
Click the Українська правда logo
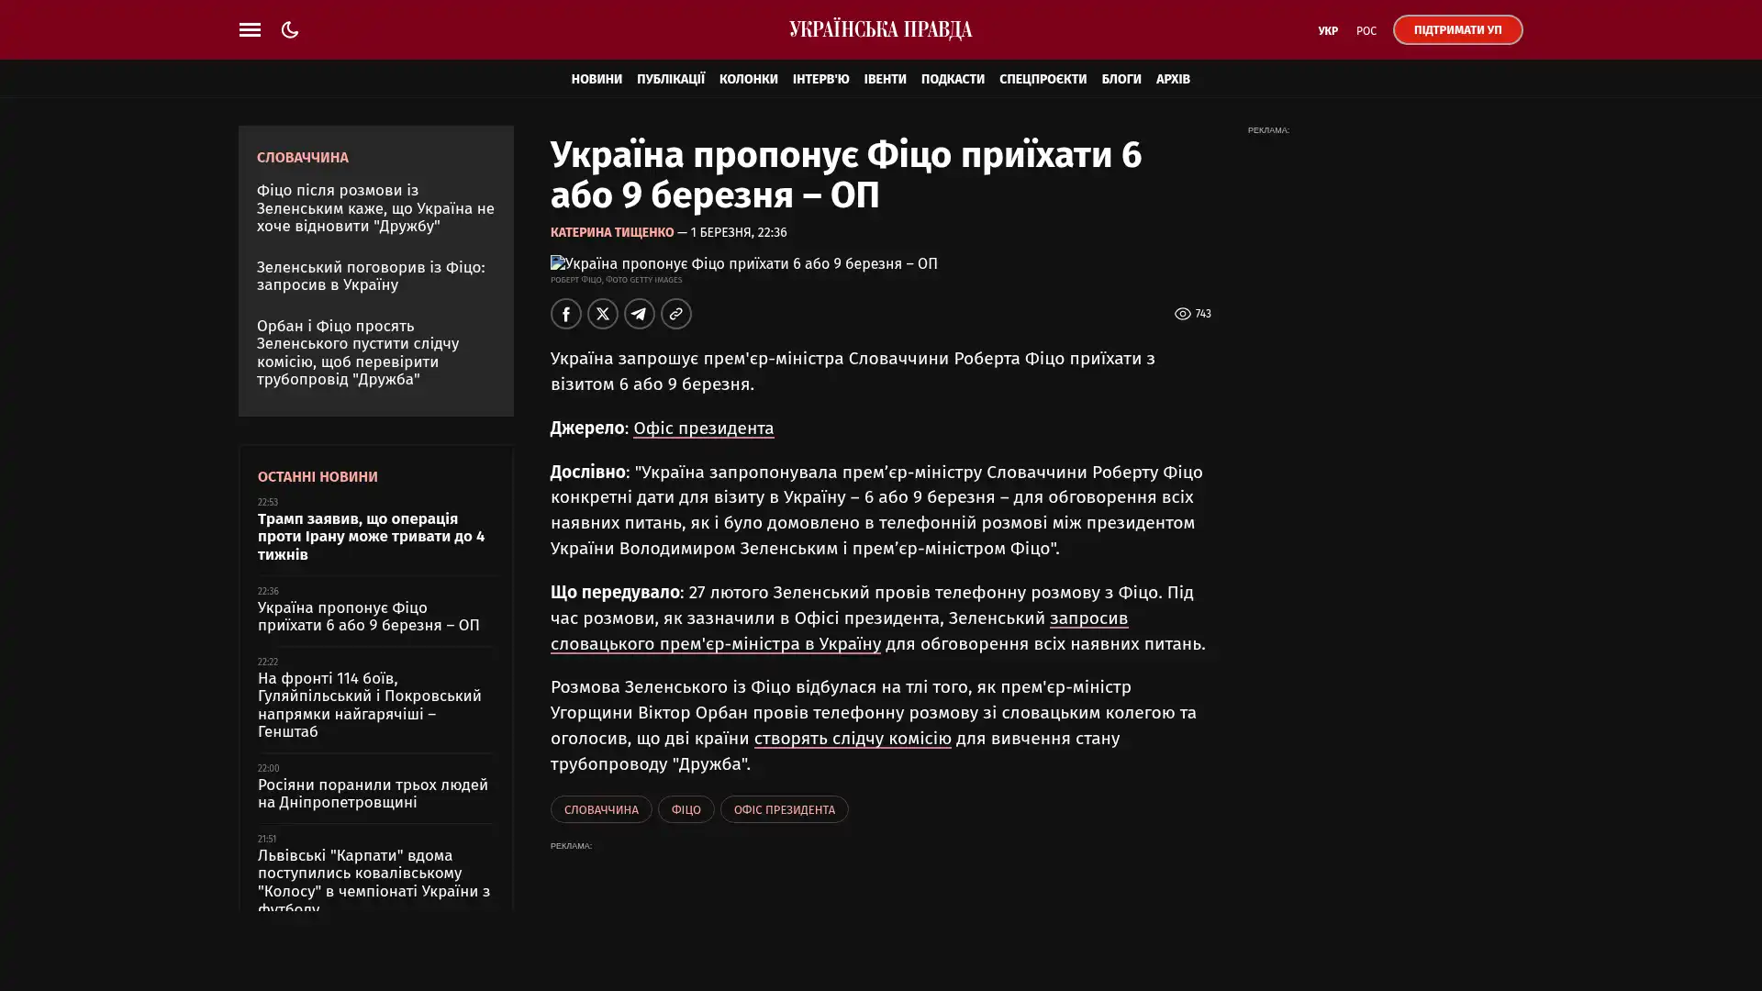(x=880, y=29)
